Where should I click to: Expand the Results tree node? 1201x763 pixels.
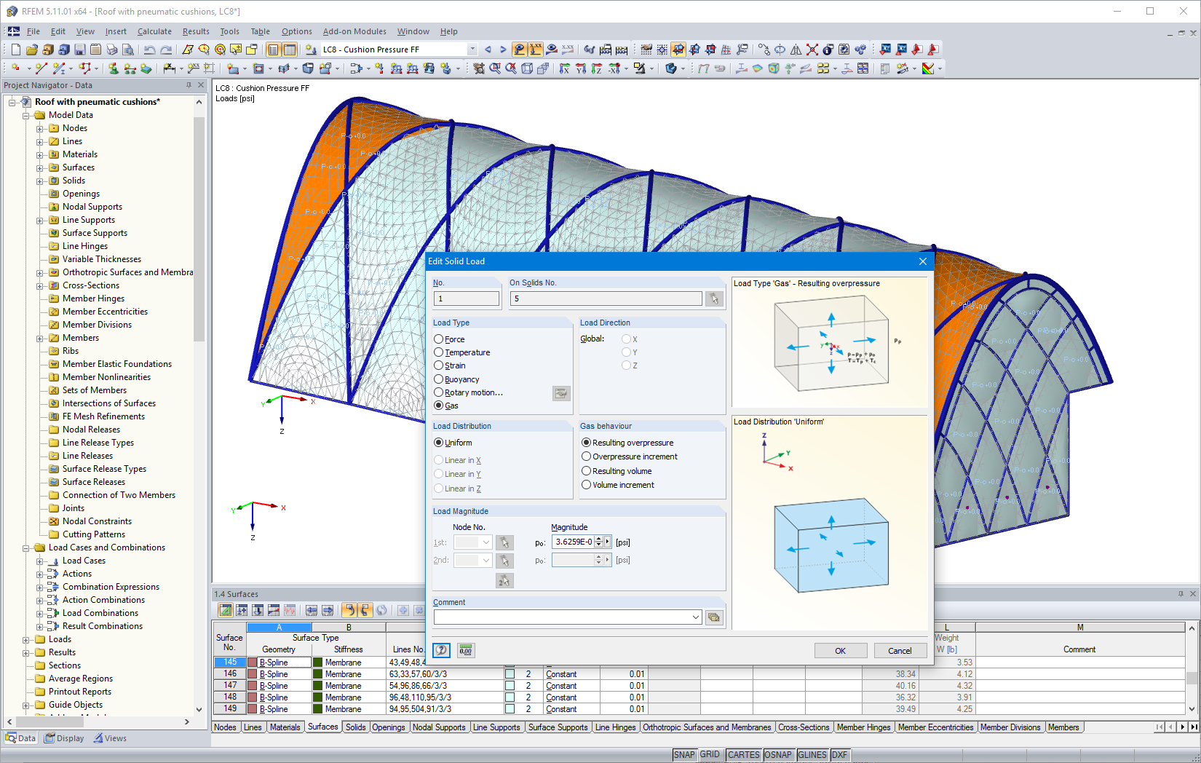pos(26,652)
